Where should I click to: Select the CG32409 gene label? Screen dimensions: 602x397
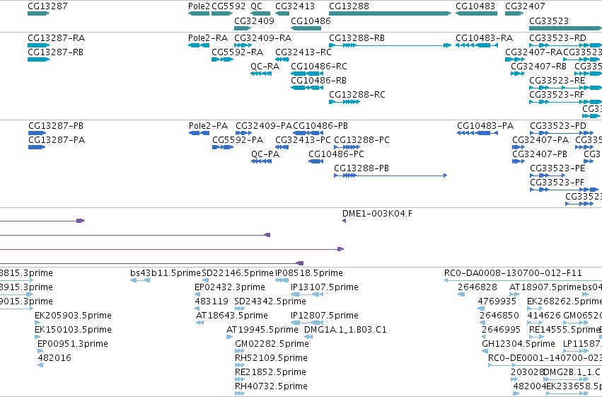(254, 21)
